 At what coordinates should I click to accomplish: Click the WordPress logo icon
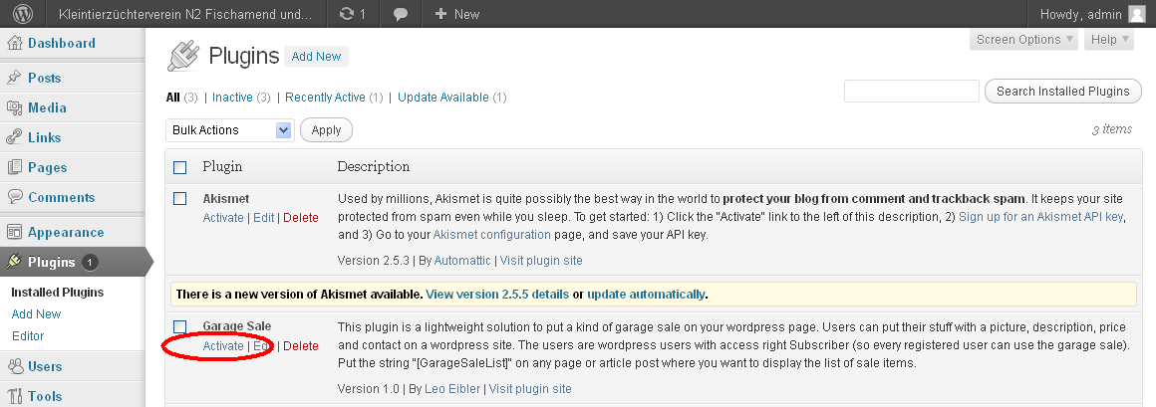click(23, 14)
